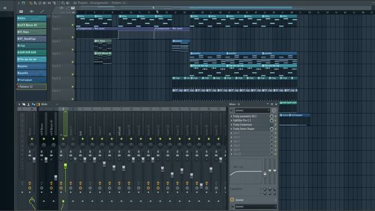This screenshot has height=211, width=375.
Task: Click the Master track pan knob
Action: coord(32,145)
